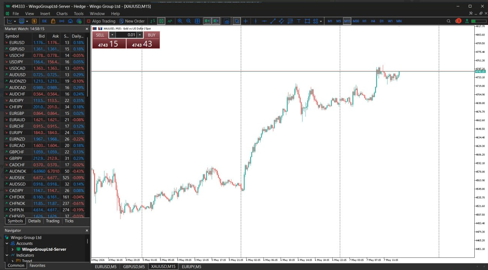
Task: Open the profiles dropdown arrow in toolbar
Action: click(27, 21)
